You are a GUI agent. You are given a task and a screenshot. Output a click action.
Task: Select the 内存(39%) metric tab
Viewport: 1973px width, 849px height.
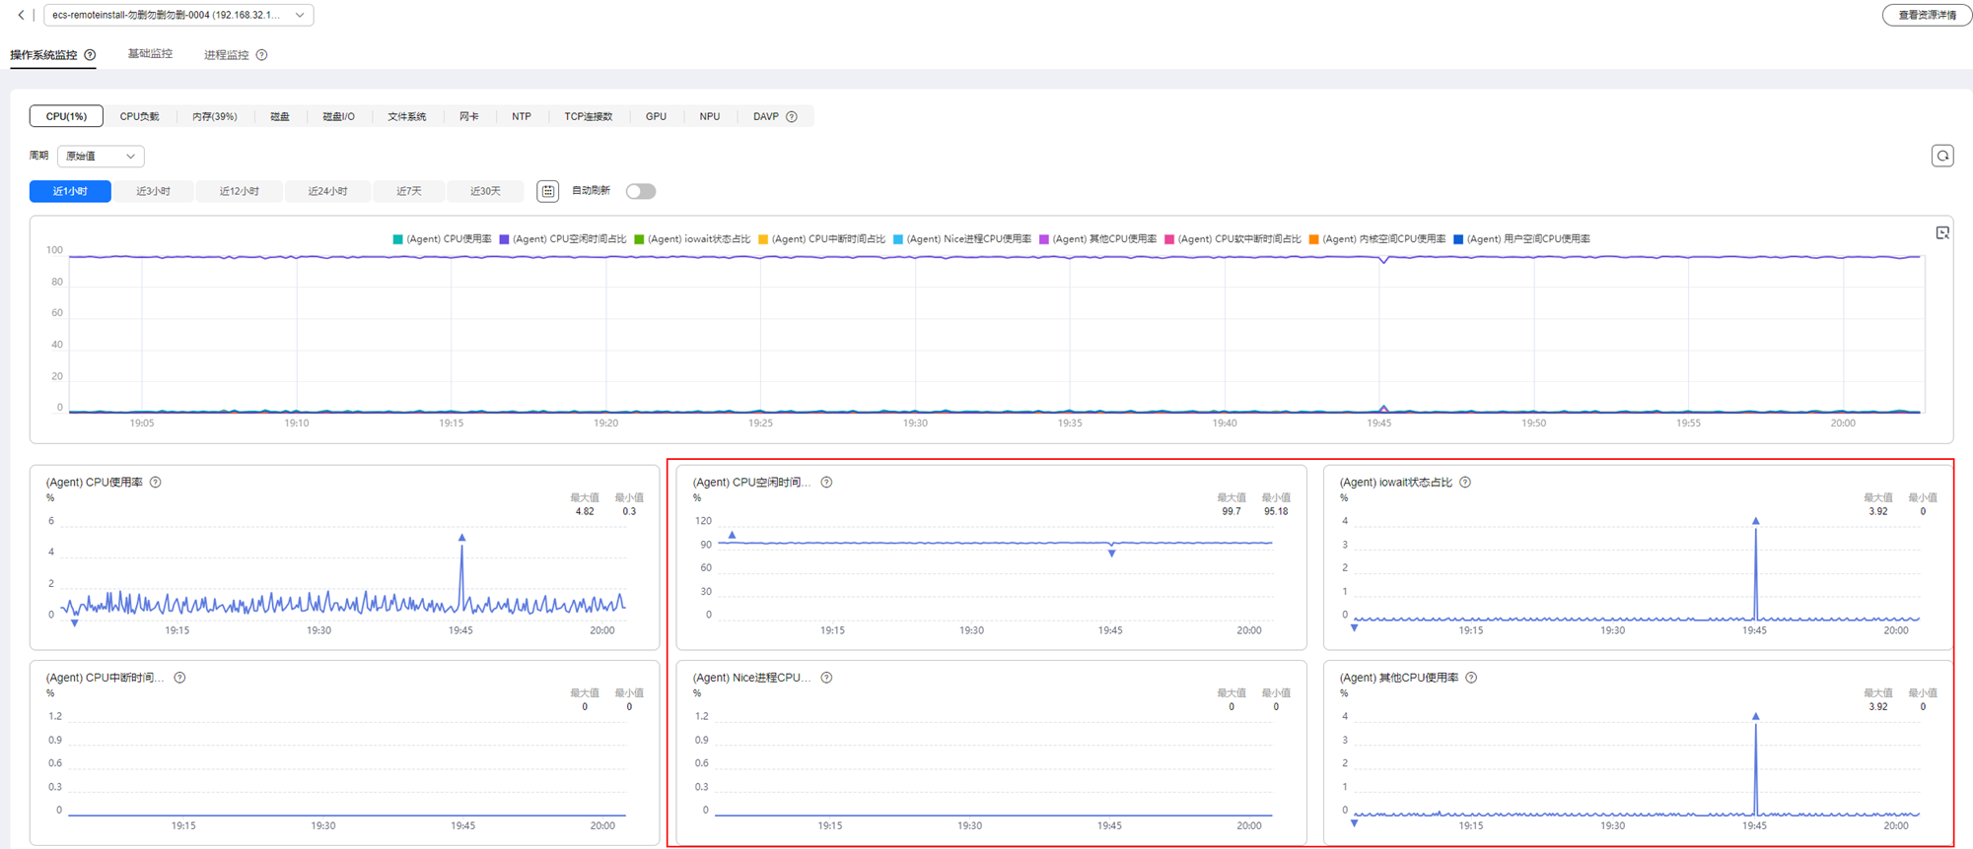coord(214,116)
